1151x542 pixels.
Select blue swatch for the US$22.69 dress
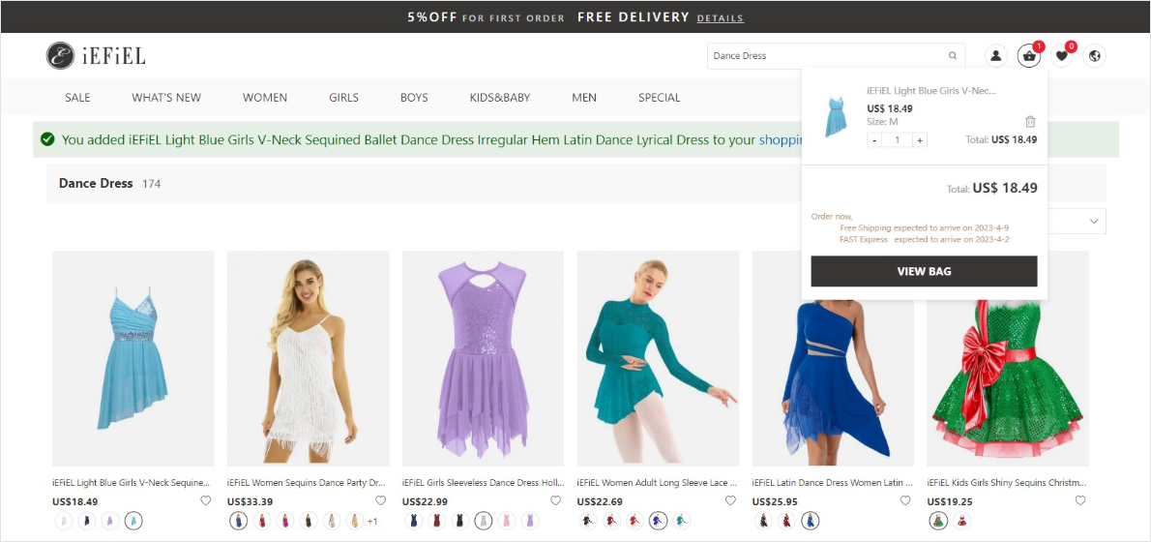click(659, 521)
